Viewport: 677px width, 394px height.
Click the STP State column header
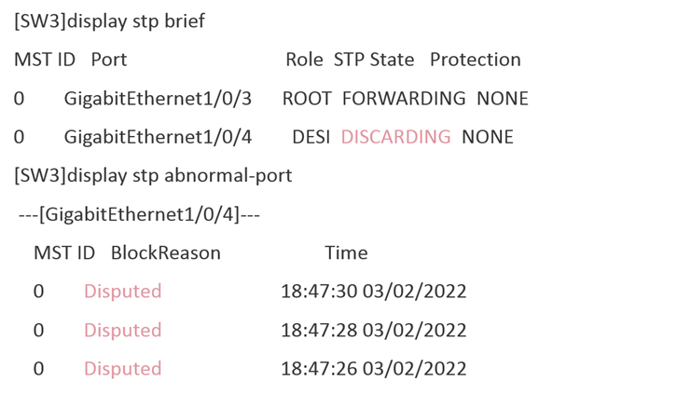(374, 60)
